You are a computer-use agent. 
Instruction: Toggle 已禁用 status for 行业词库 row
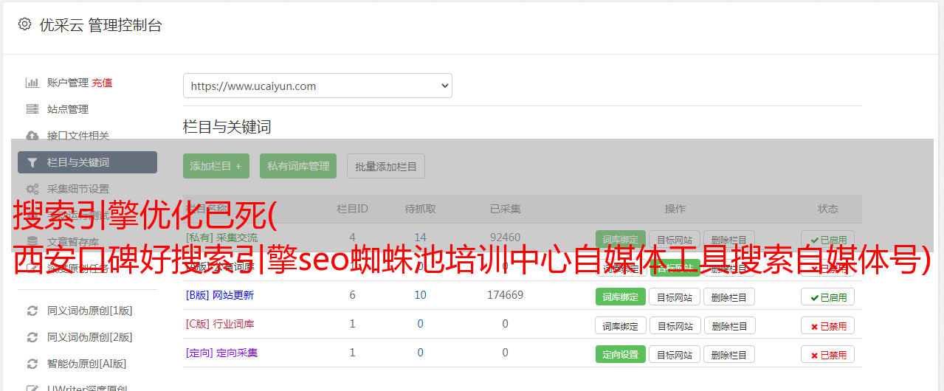tap(828, 325)
